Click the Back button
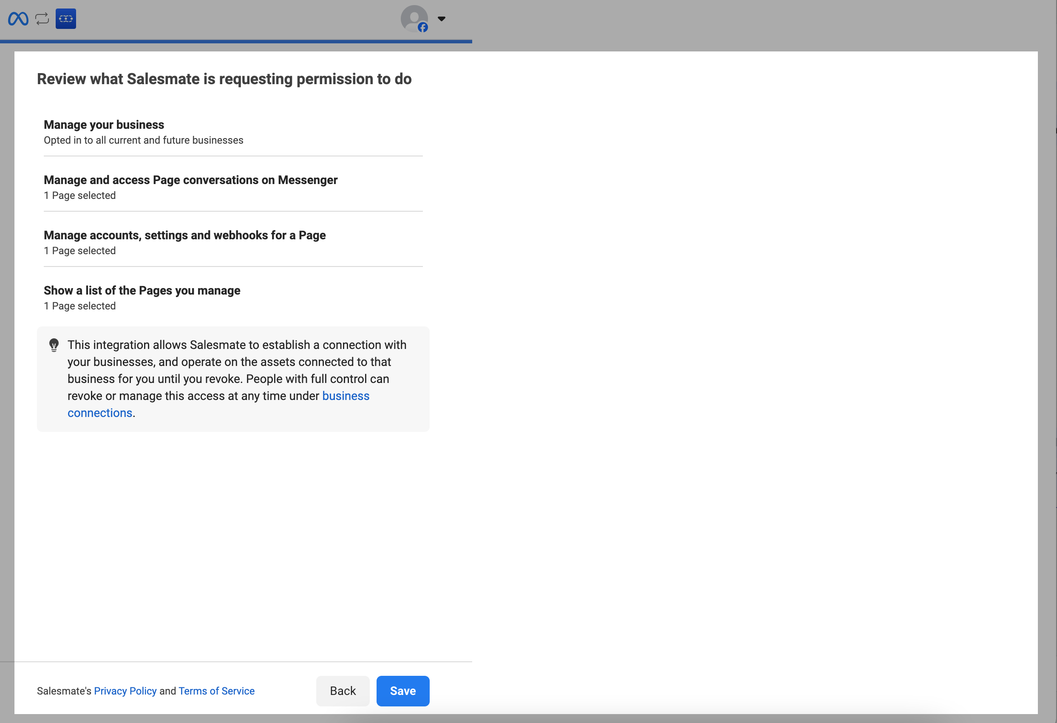This screenshot has height=723, width=1057. click(343, 691)
